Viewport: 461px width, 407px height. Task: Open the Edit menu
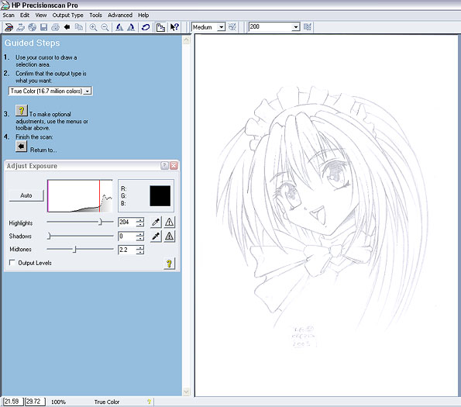25,16
